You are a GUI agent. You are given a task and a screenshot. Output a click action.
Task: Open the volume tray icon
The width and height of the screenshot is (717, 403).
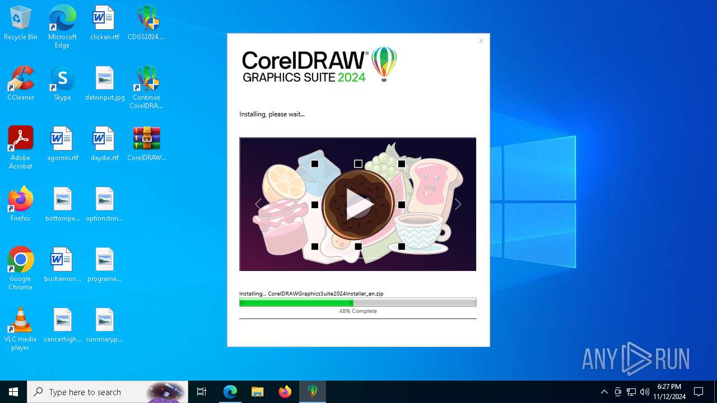[x=645, y=392]
